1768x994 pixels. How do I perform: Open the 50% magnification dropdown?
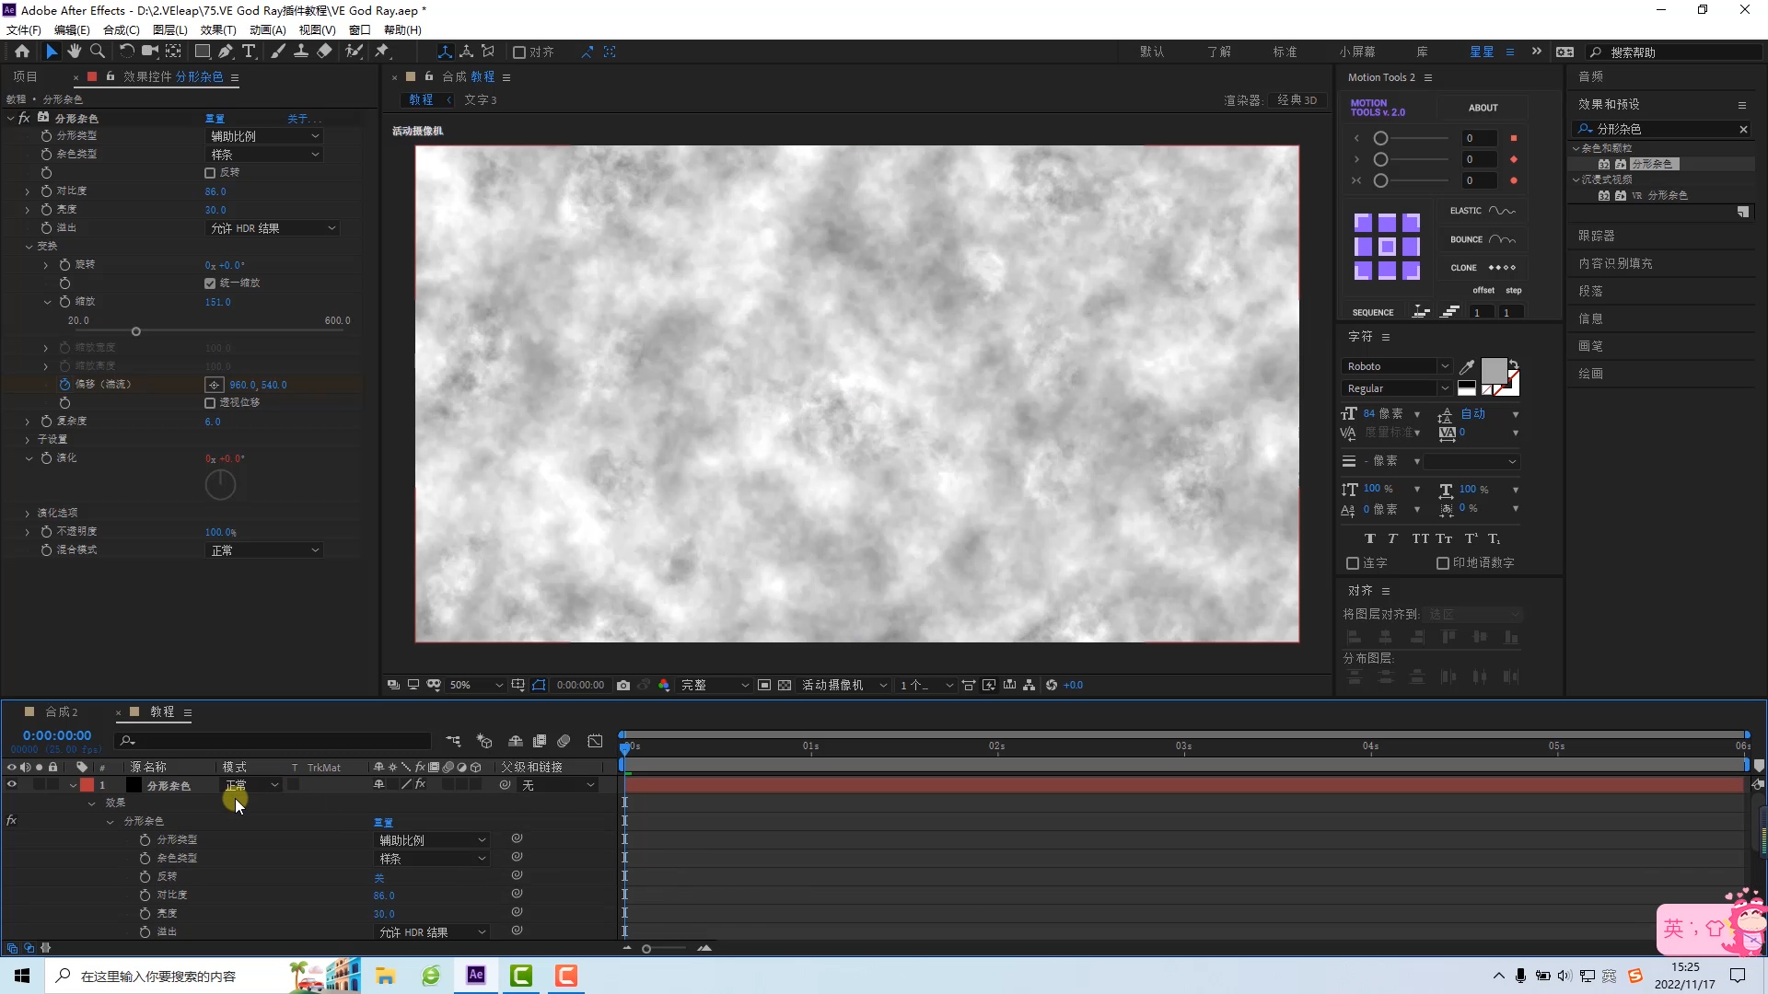(476, 685)
